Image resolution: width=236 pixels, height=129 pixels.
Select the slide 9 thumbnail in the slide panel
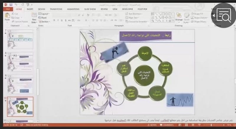(x=20, y=84)
